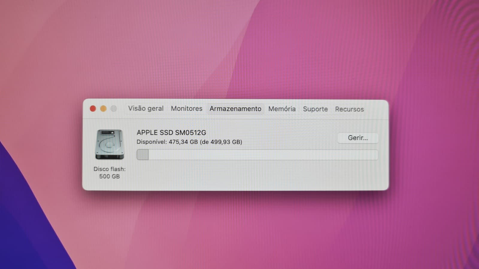Show the Recursos tab
The image size is (479, 269).
click(349, 109)
